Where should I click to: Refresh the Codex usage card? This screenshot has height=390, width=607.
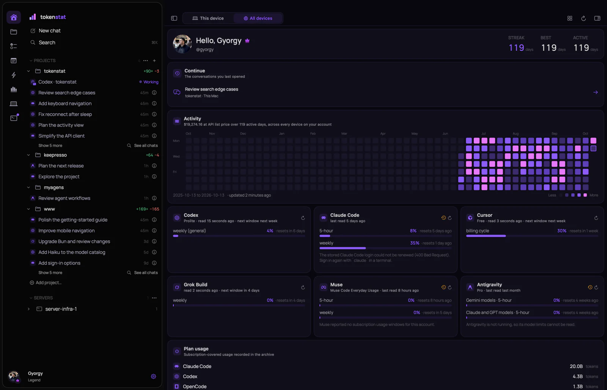click(303, 218)
